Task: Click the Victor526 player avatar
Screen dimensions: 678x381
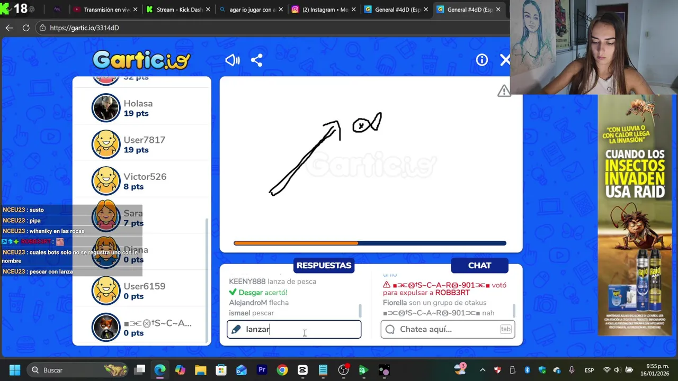Action: click(106, 181)
